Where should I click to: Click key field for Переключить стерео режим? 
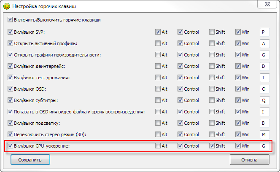click(x=264, y=134)
